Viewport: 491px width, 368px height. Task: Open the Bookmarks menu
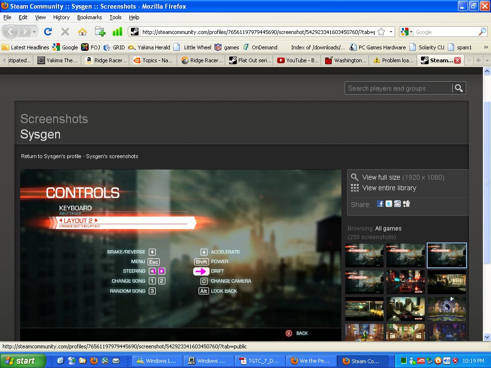89,17
